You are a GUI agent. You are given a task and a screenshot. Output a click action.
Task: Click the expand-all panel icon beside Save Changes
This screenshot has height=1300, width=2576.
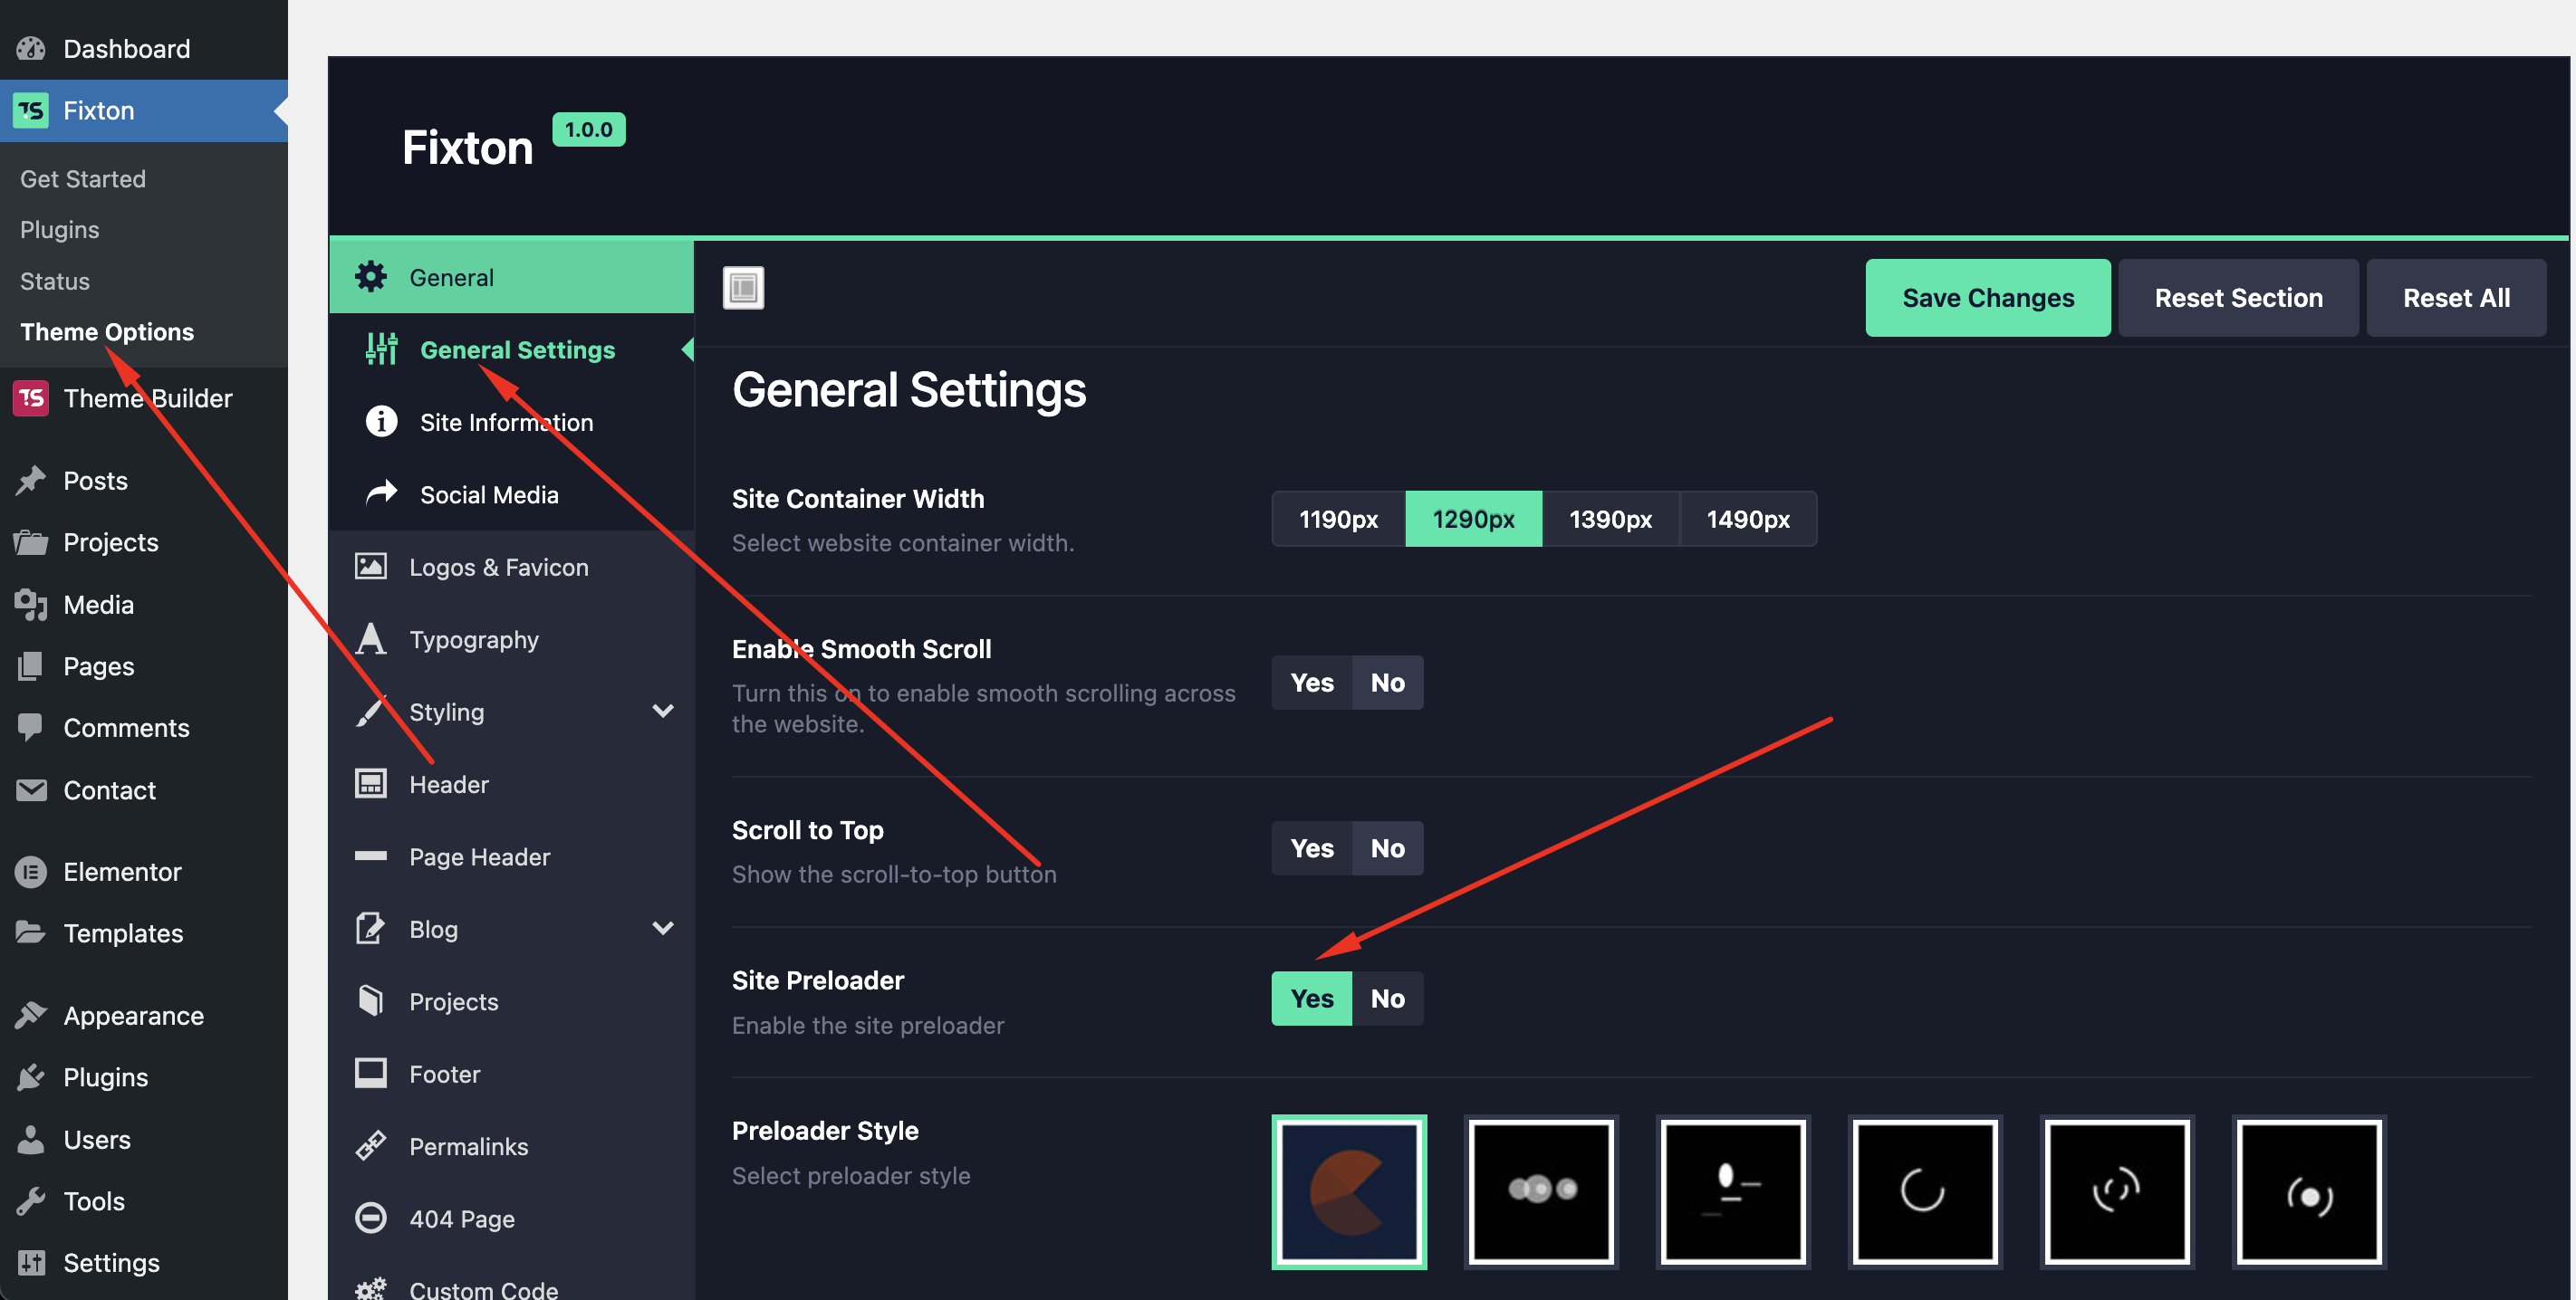tap(743, 288)
